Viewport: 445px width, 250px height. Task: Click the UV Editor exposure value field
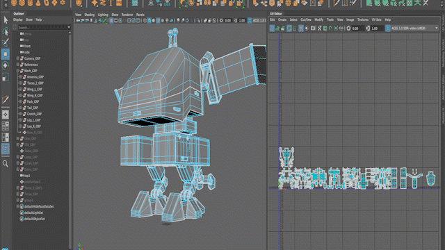pyautogui.click(x=357, y=28)
